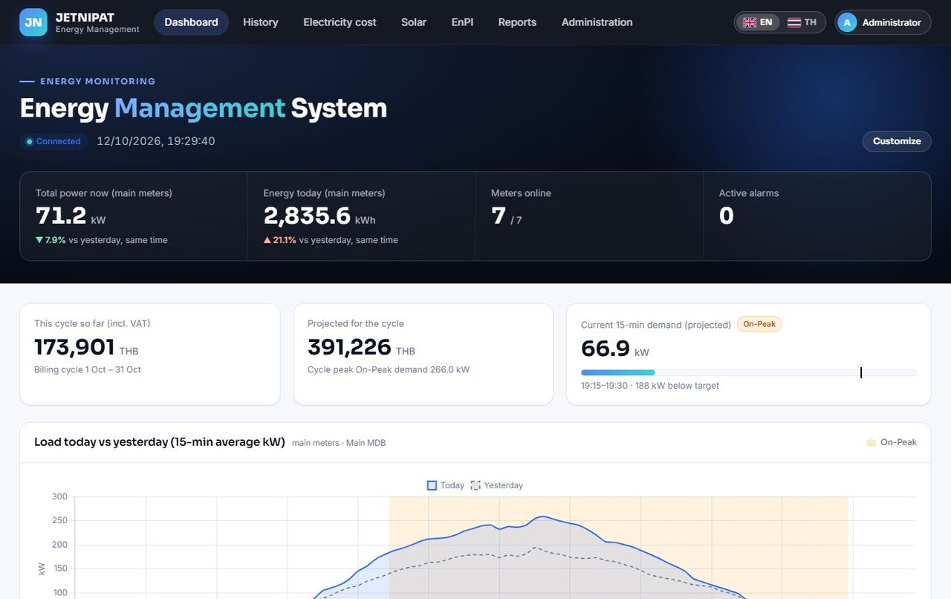
Task: Click the UK flag icon
Action: [750, 22]
